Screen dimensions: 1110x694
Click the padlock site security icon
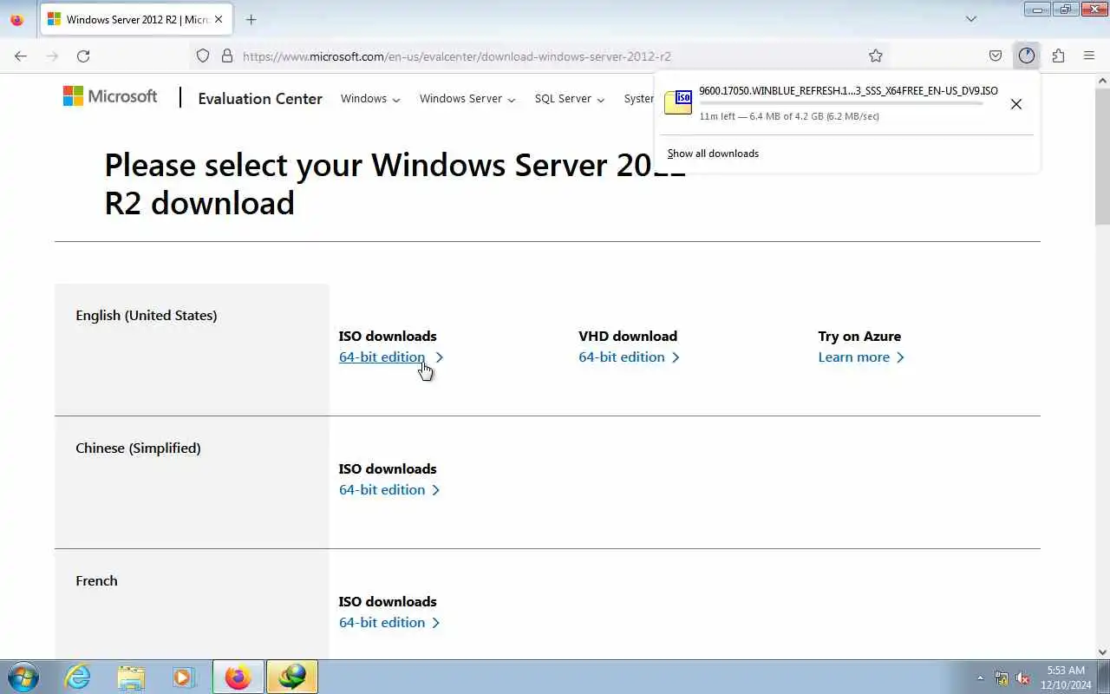coord(227,56)
